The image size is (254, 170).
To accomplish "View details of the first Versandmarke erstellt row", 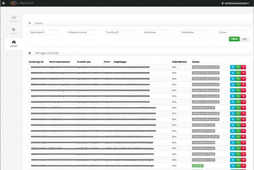I will (x=233, y=108).
